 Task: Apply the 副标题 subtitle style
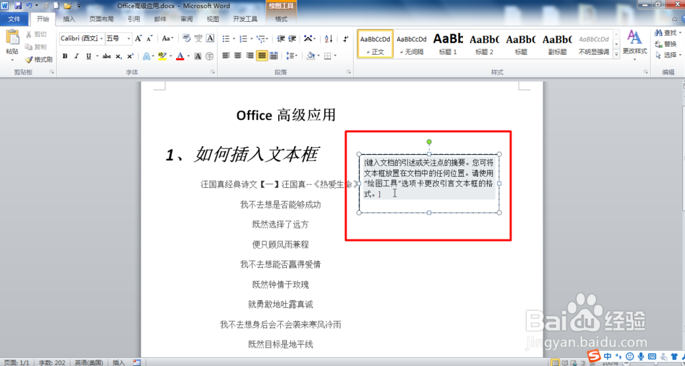pyautogui.click(x=557, y=44)
